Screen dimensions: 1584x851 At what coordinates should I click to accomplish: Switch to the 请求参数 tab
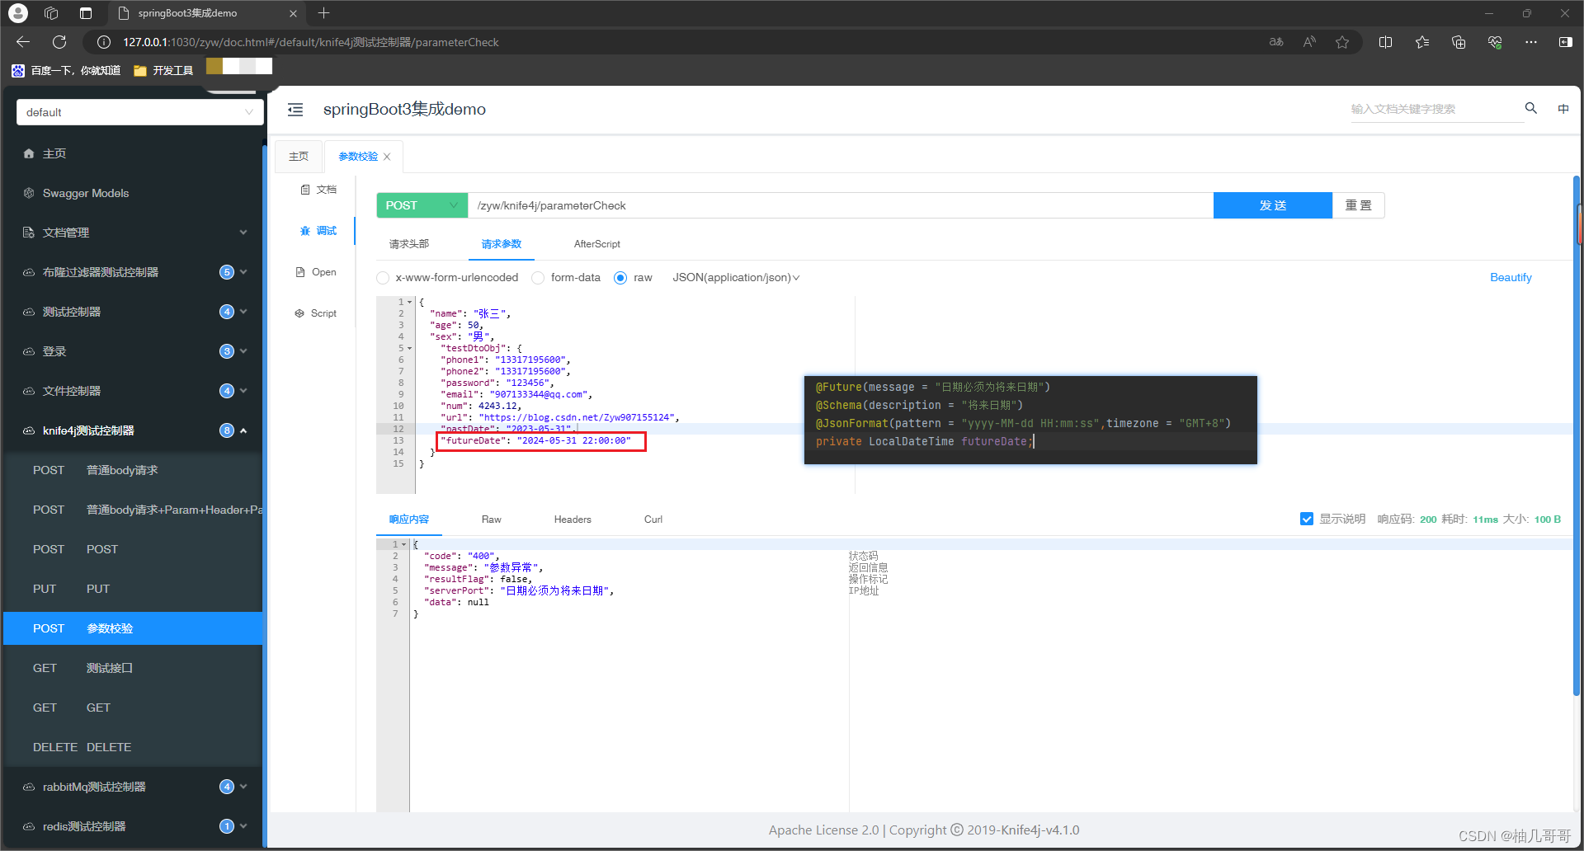[x=502, y=244]
